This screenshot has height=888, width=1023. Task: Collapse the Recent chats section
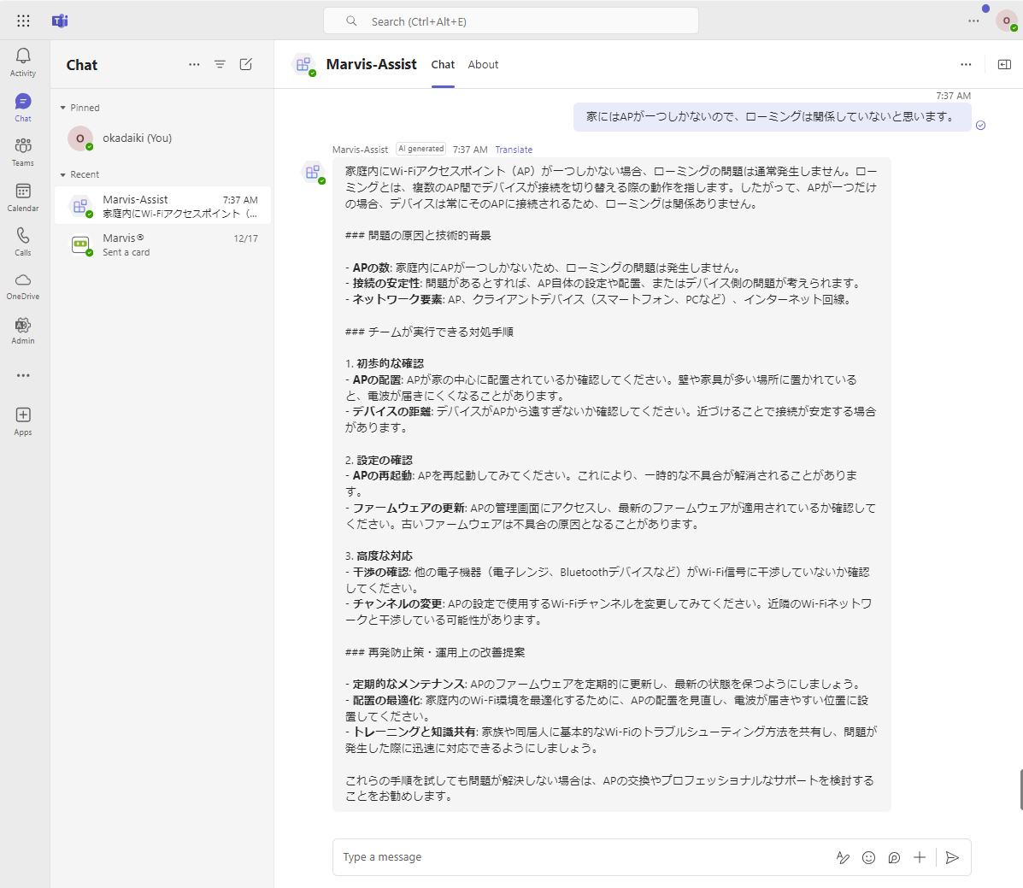pos(63,174)
